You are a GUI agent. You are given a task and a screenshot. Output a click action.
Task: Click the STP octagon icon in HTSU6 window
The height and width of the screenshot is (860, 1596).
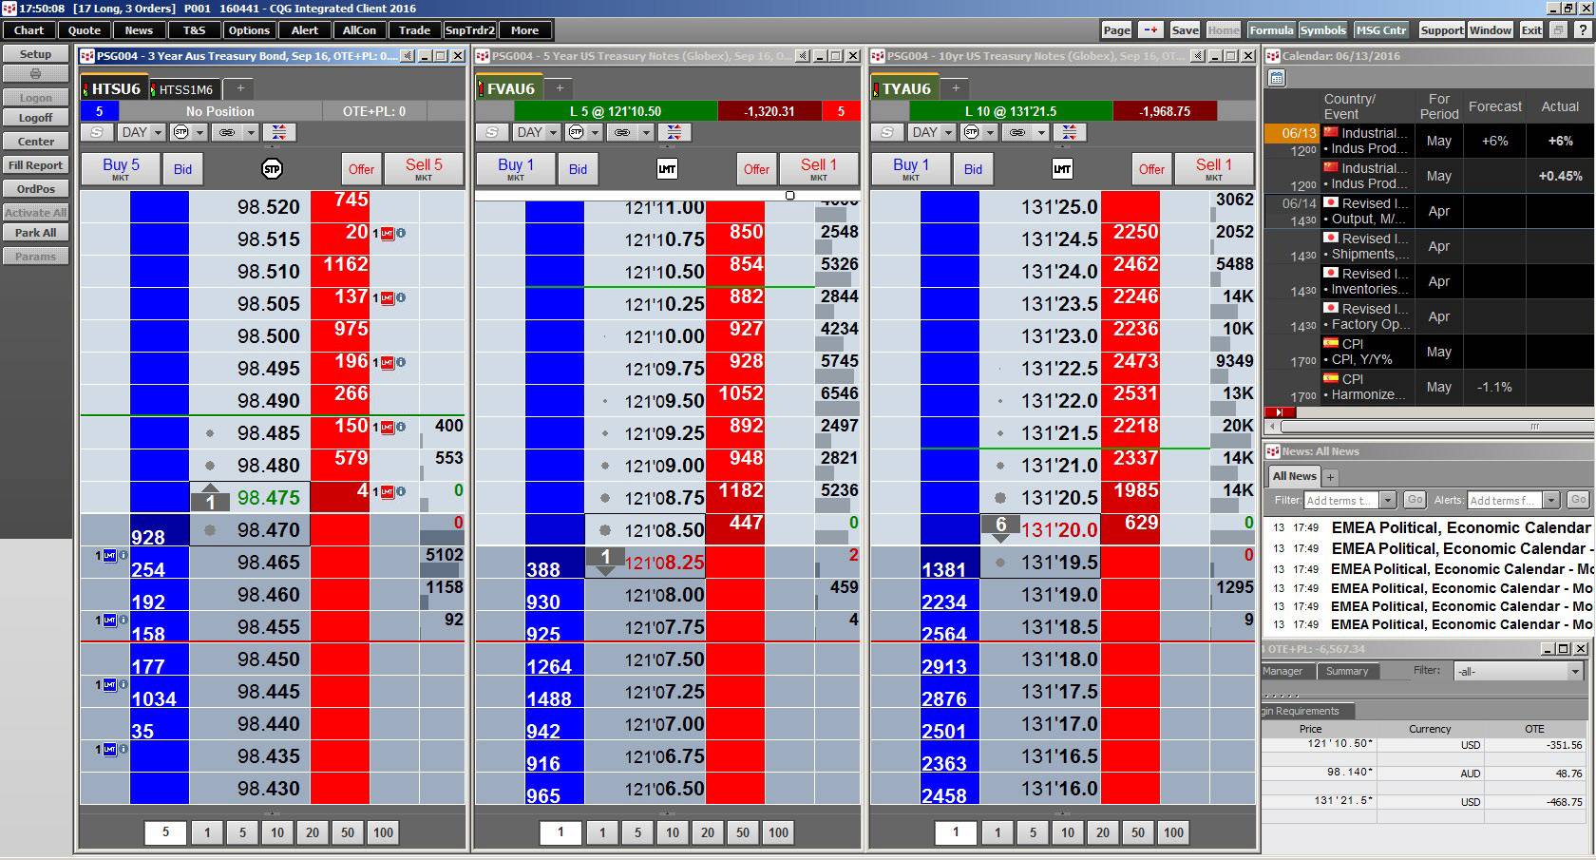(x=272, y=169)
